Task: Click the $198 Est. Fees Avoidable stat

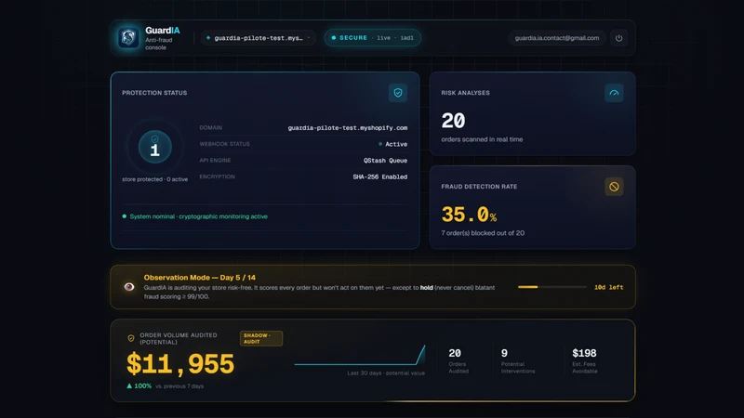Action: click(585, 360)
